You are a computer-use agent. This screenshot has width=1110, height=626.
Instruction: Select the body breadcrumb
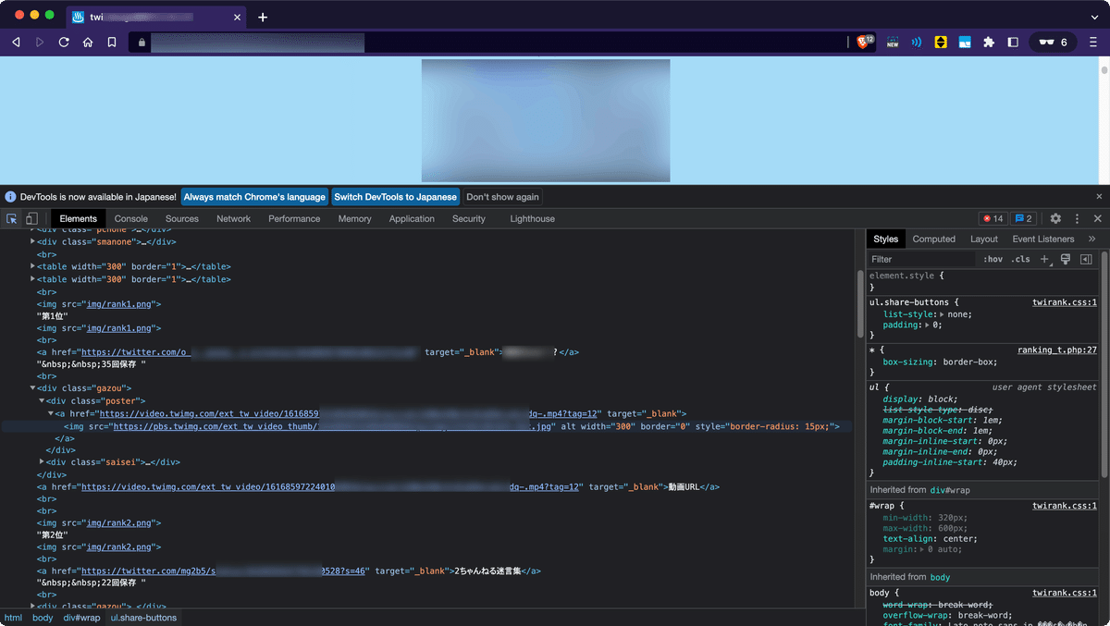pos(43,618)
